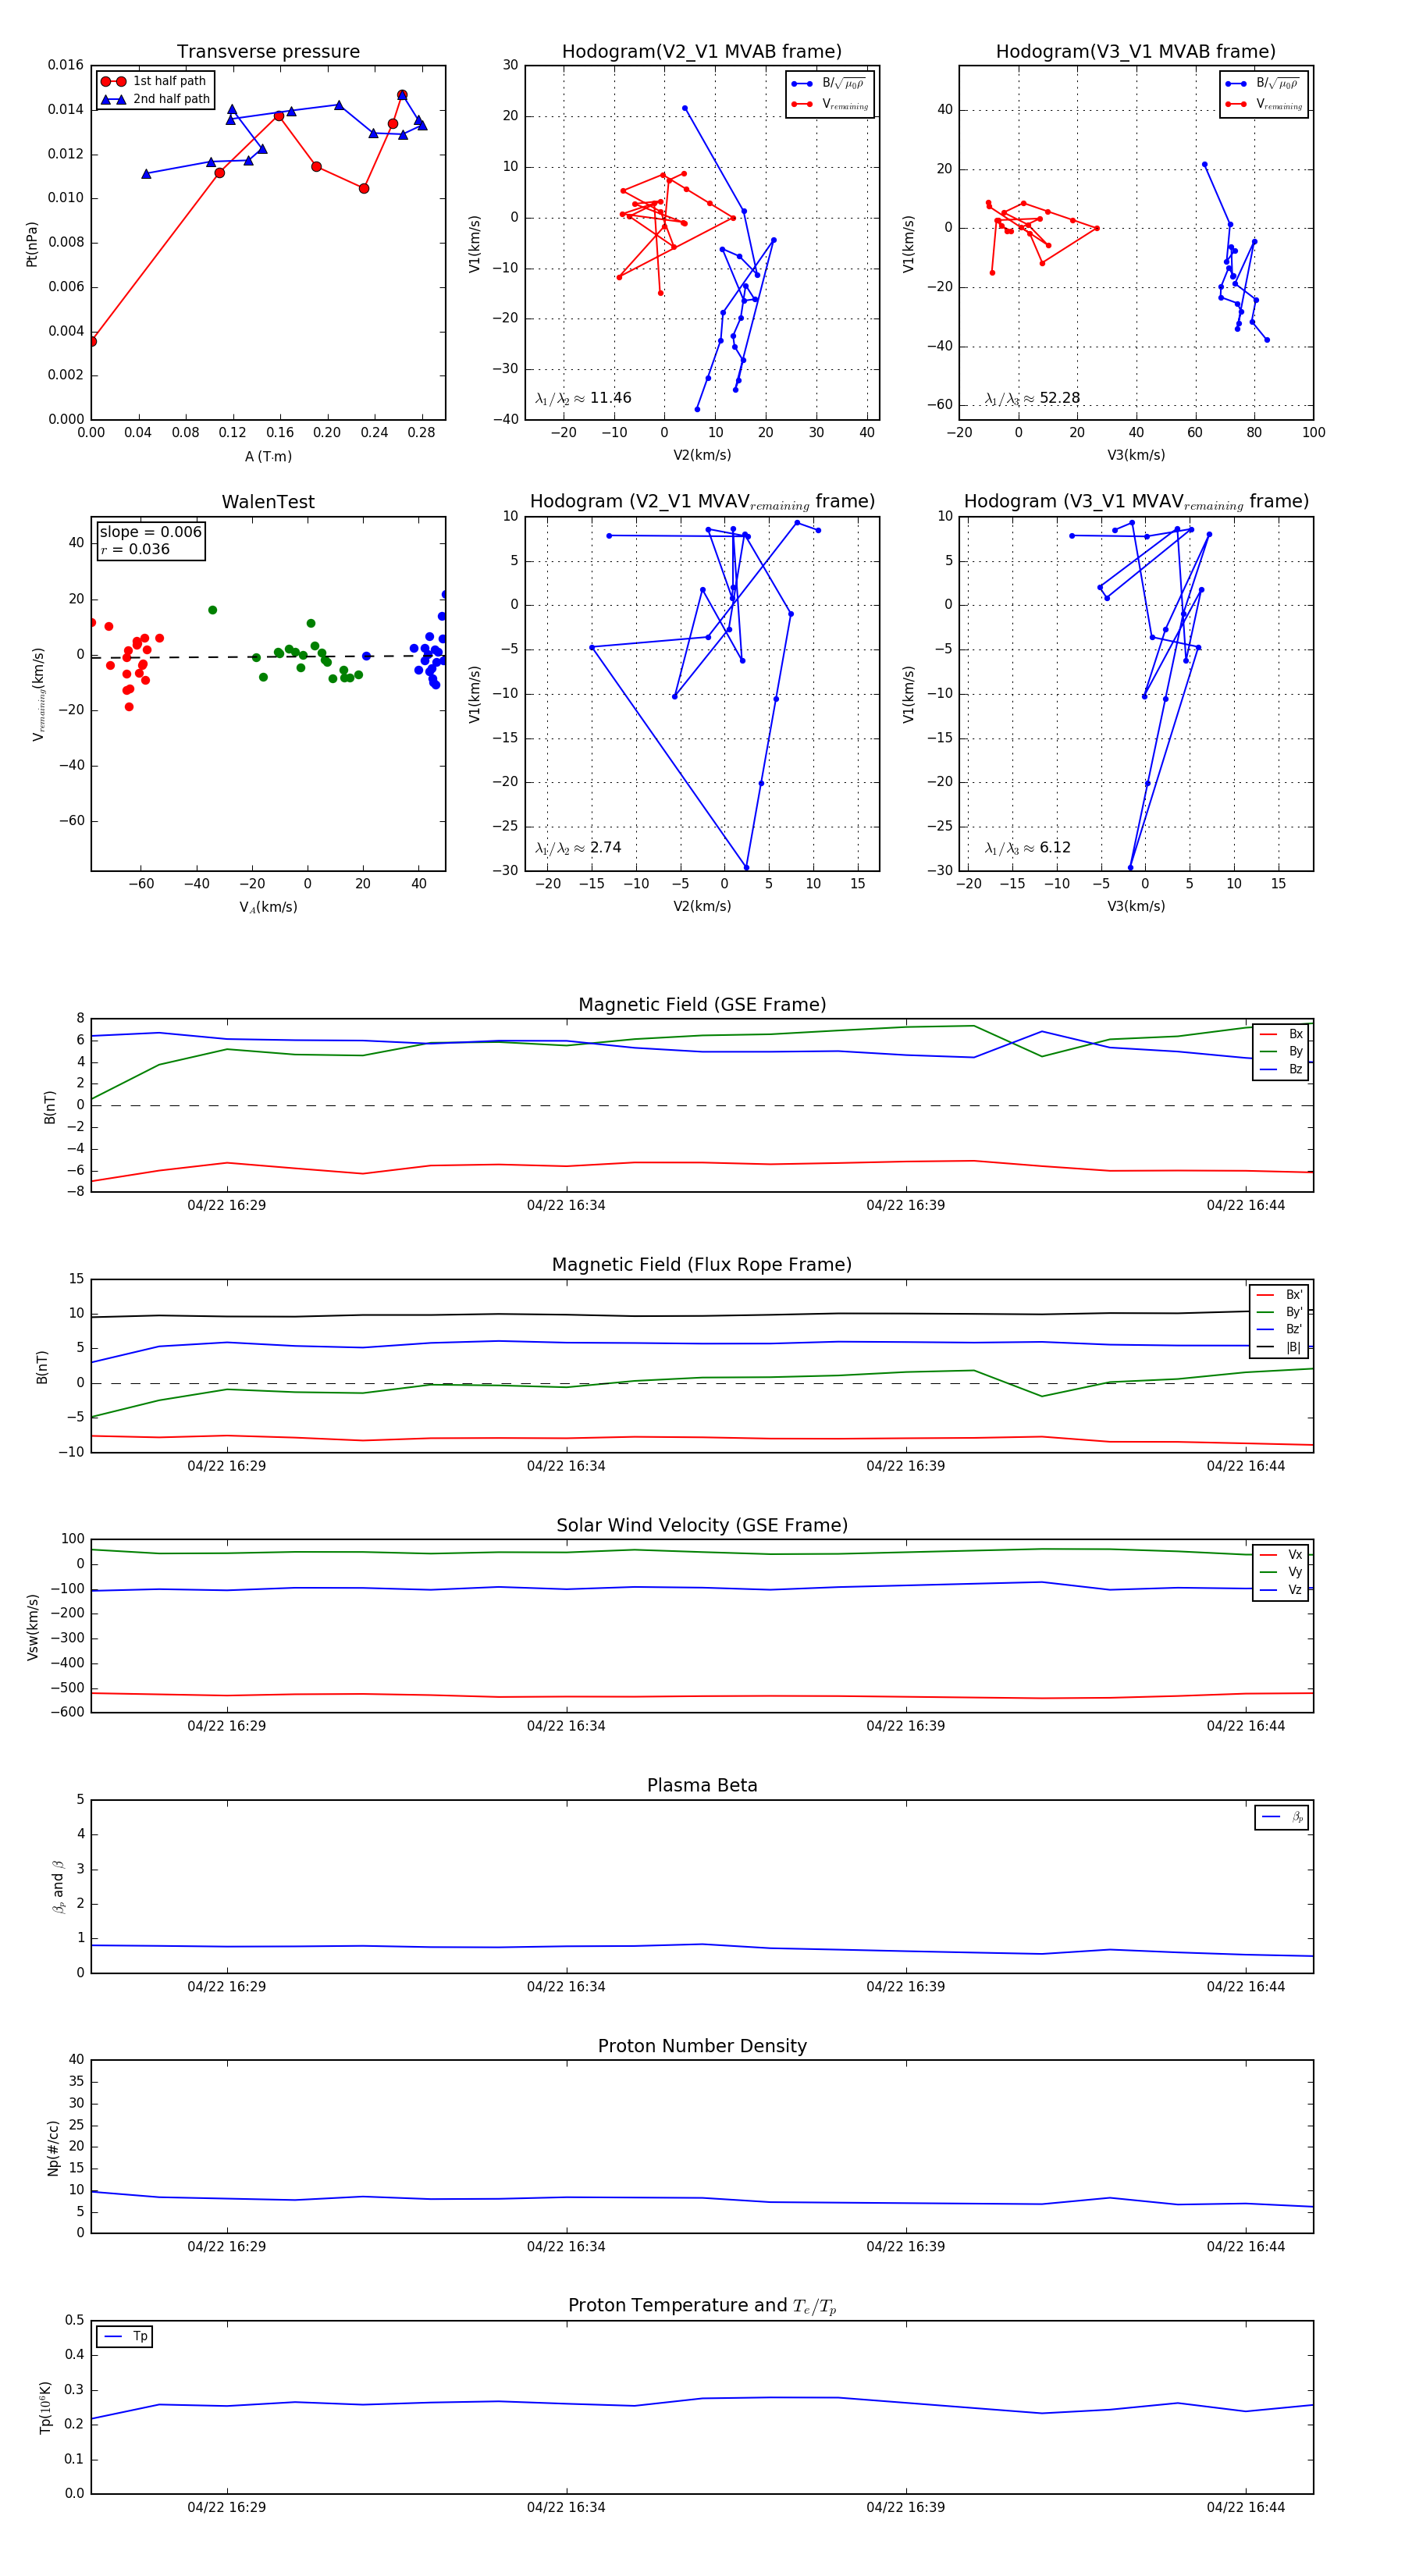This screenshot has height=2576, width=1405.
Task: Select the By' legend entry
Action: tap(1280, 1312)
